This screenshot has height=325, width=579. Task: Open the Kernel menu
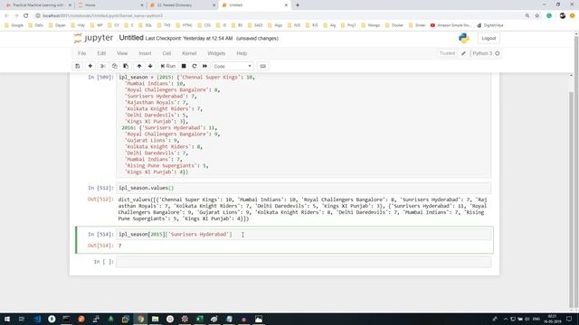coord(189,53)
